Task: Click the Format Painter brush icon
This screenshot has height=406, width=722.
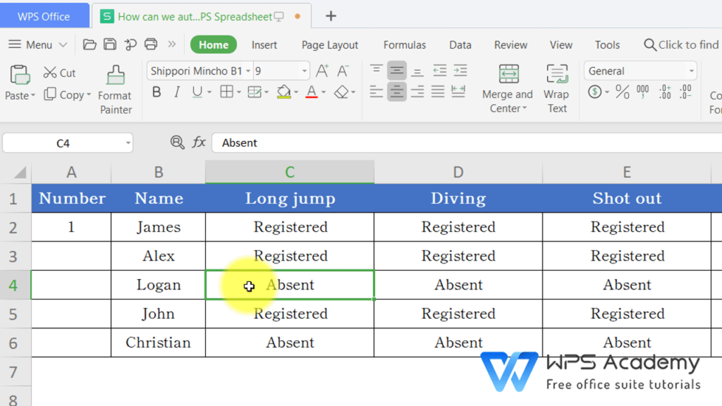Action: (115, 76)
